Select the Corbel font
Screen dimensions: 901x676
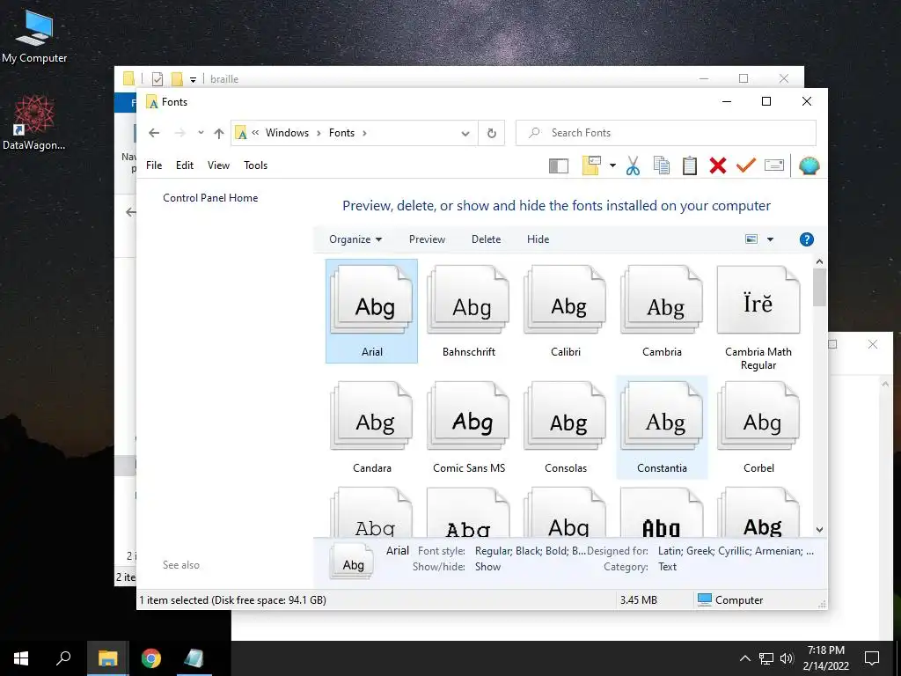point(758,427)
